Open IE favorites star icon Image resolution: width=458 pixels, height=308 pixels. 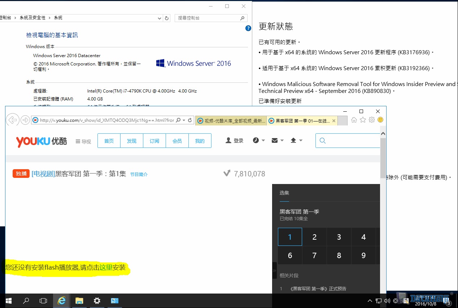(363, 120)
